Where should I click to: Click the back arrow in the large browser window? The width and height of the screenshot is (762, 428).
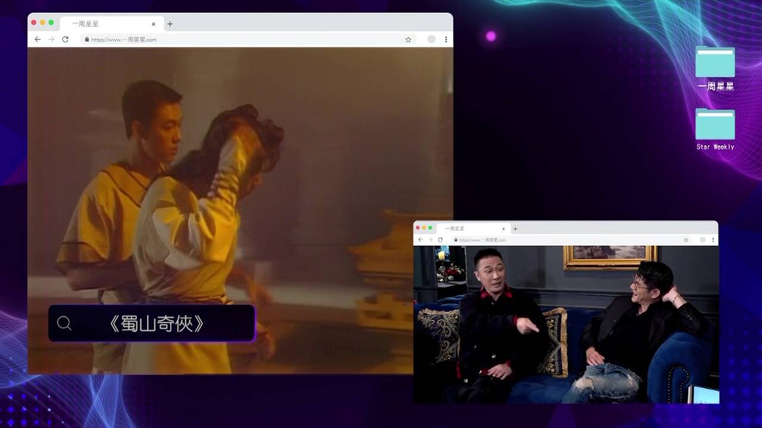pos(38,39)
